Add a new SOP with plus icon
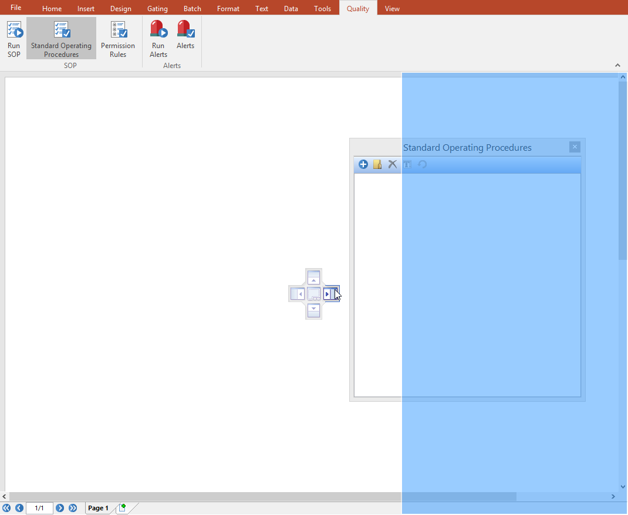The width and height of the screenshot is (628, 515). pyautogui.click(x=363, y=164)
